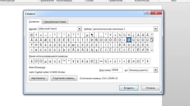Open the Юникод (шестн.) encoding dropdown
The height and width of the screenshot is (106, 190).
[x=156, y=70]
